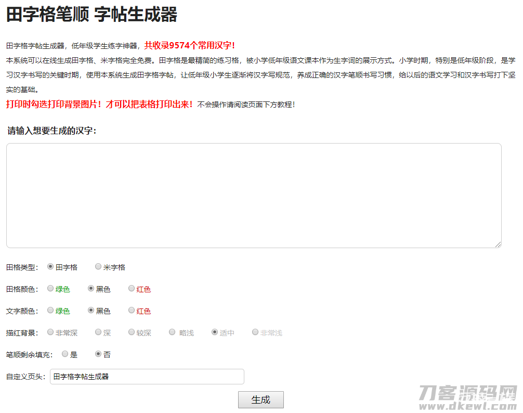Set 描红背景 to 深
Viewport: 523px width, 413px height.
pyautogui.click(x=98, y=332)
